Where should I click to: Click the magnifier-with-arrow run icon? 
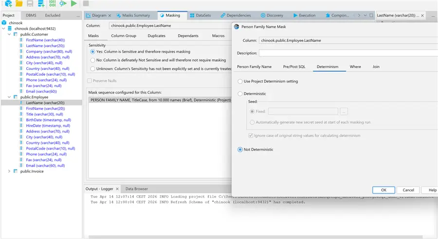click(63, 3)
